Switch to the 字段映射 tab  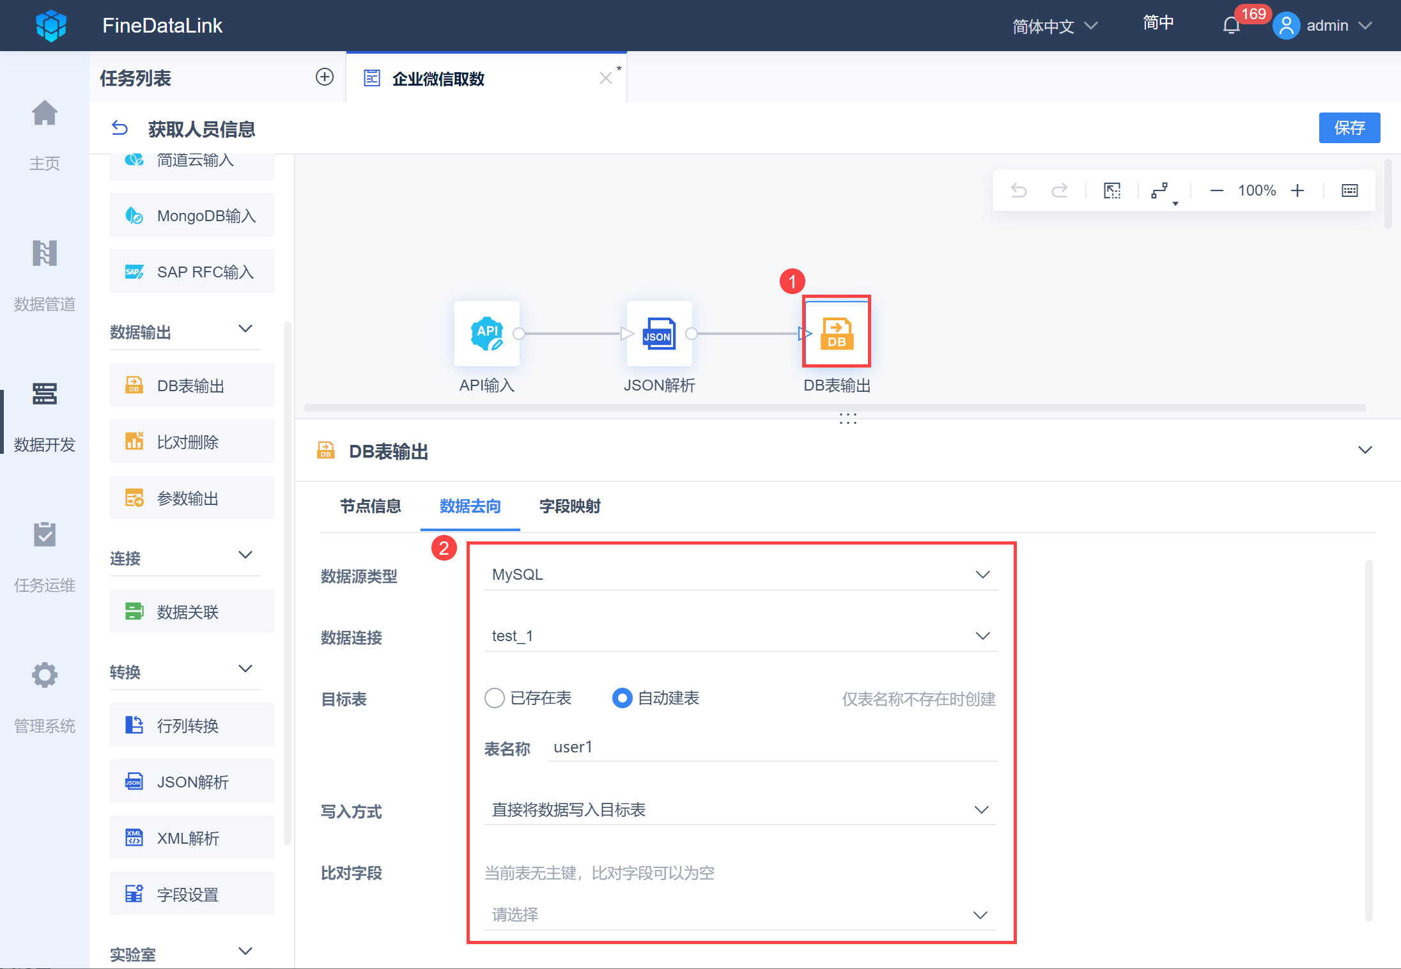click(569, 506)
